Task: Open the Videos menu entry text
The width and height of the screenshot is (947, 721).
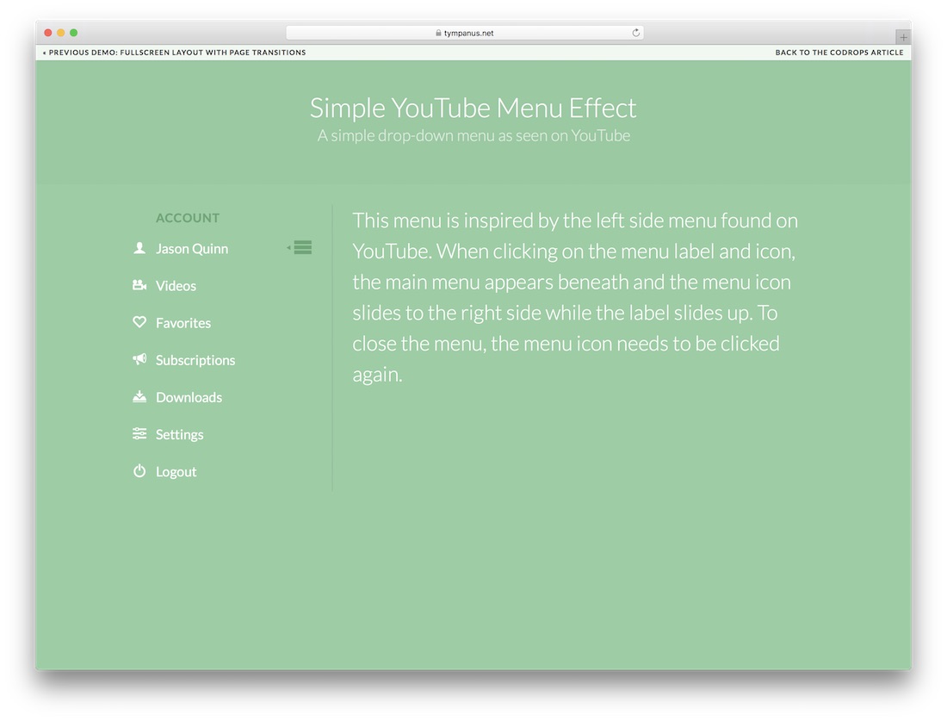Action: (176, 286)
